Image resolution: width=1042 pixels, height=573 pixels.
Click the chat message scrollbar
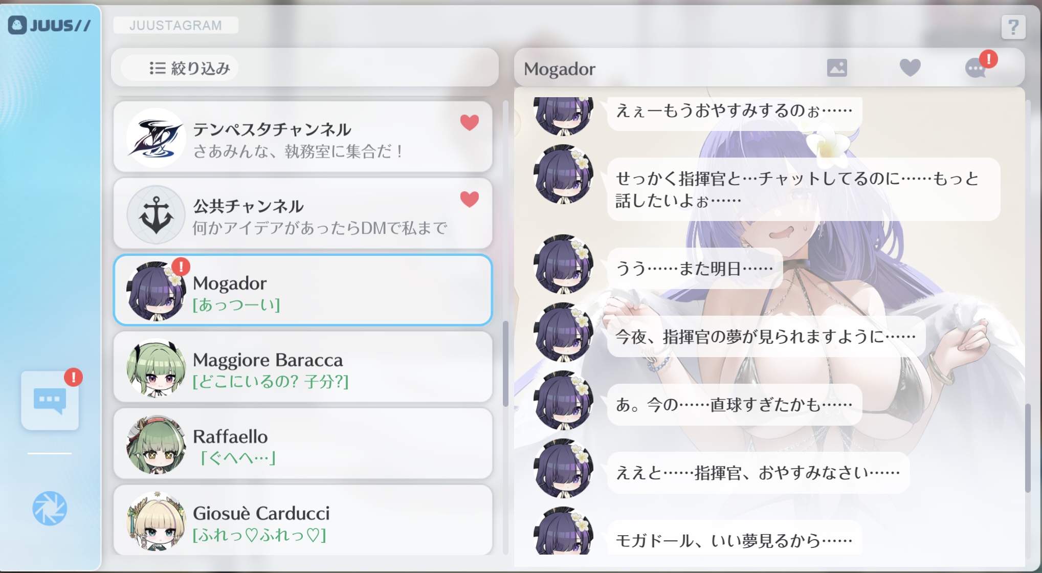(1028, 448)
